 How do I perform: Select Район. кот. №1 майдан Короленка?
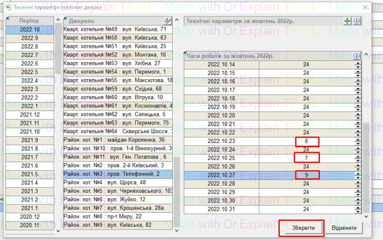[118, 140]
